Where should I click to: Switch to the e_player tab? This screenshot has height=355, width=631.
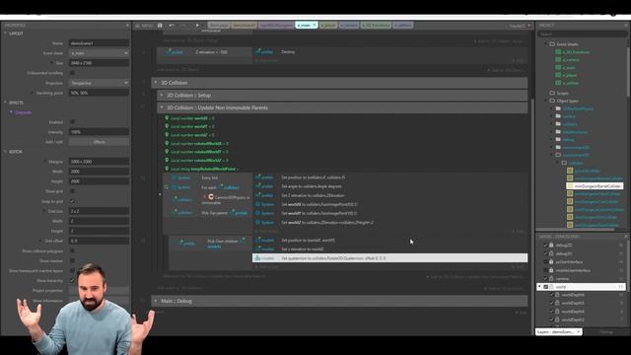pyautogui.click(x=328, y=26)
